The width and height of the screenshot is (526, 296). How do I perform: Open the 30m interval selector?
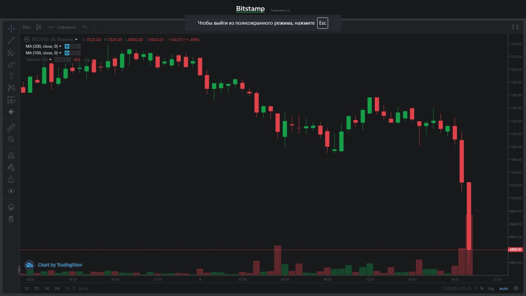tap(26, 27)
